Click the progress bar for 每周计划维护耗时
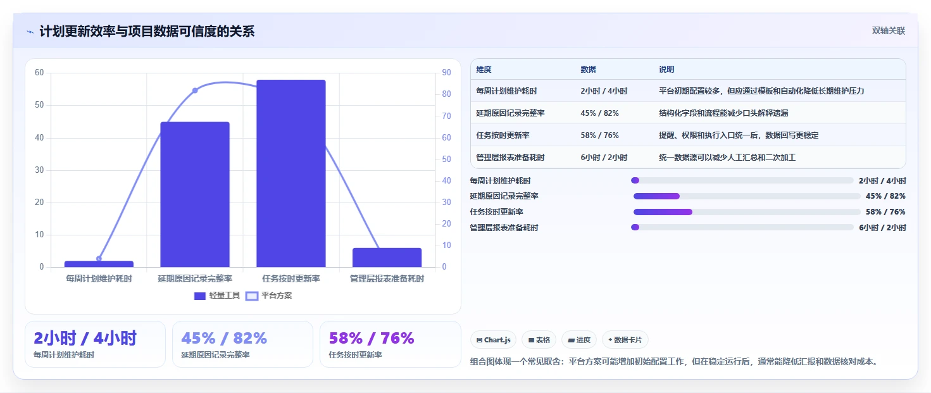 tap(742, 180)
